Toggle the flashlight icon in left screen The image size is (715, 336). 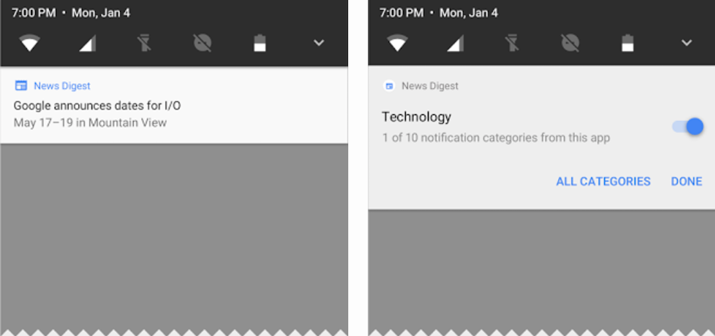pos(144,43)
